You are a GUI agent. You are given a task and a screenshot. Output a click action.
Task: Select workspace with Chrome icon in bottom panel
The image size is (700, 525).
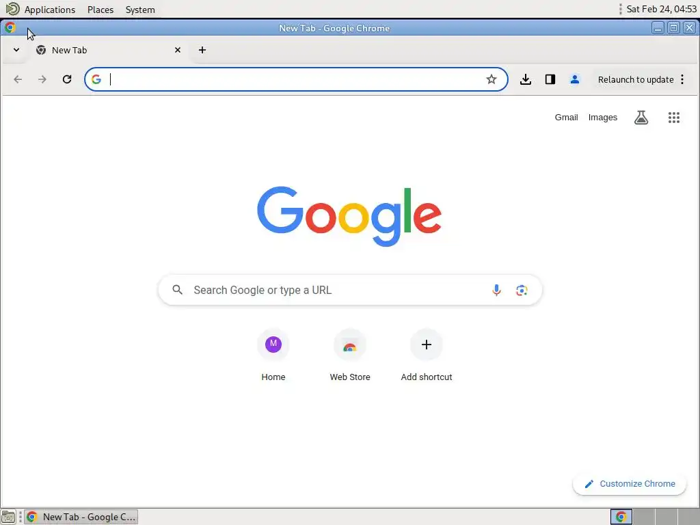click(621, 517)
